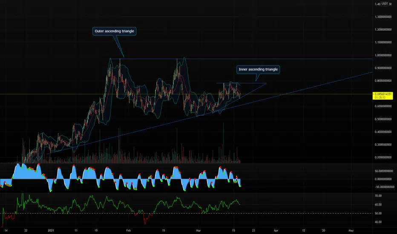Click price axis label 1.1000000000
Screen dimensions: 397x234
click(x=383, y=42)
